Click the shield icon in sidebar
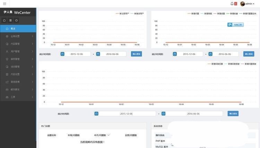The height and width of the screenshot is (148, 260). pos(7,59)
